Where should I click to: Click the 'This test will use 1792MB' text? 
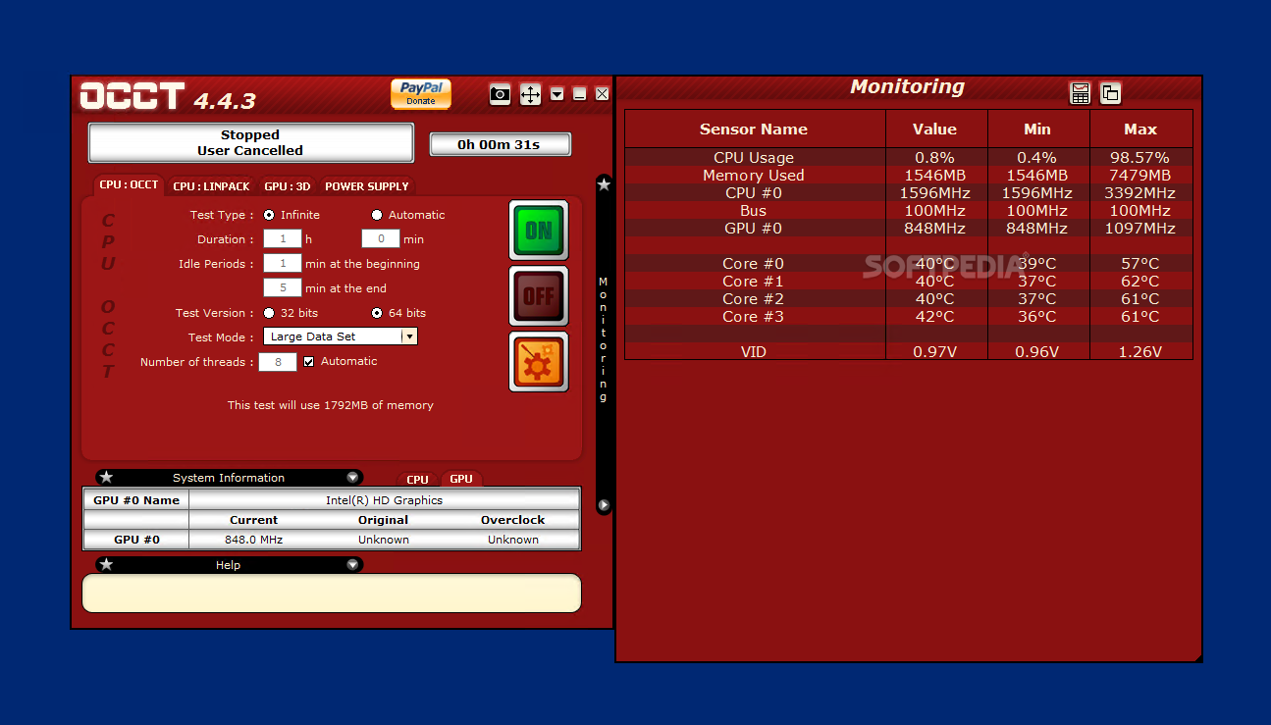[331, 405]
